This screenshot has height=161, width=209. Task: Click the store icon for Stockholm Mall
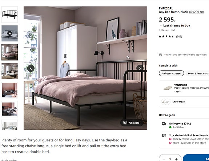point(164,136)
